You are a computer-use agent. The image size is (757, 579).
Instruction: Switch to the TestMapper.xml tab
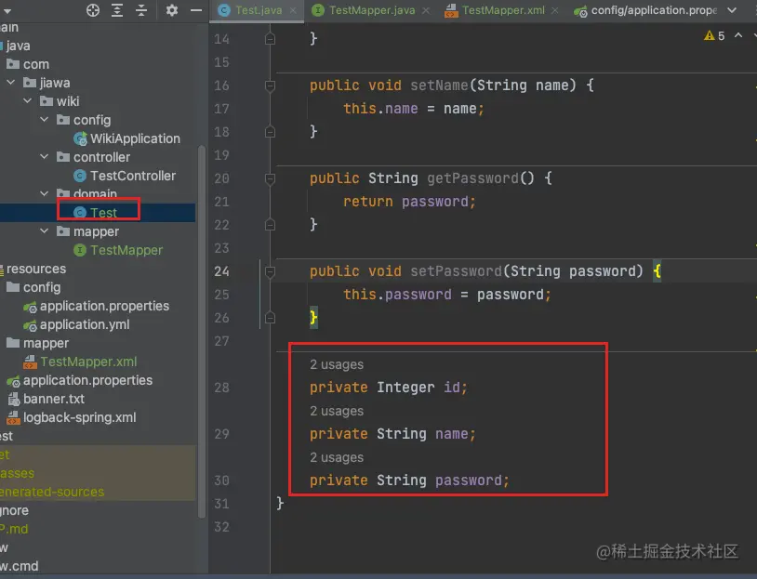(x=503, y=10)
